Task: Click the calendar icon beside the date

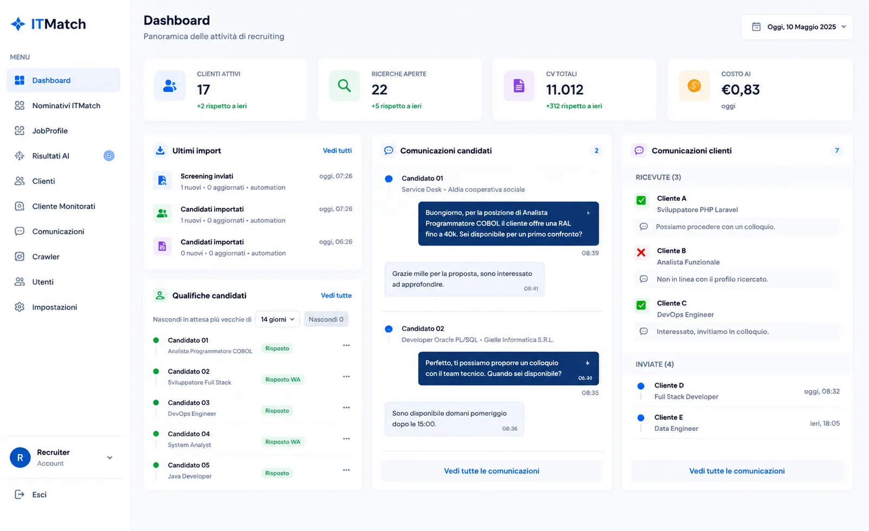Action: point(756,27)
